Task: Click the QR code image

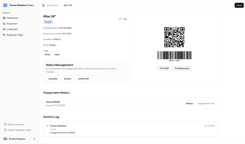Action: [174, 37]
